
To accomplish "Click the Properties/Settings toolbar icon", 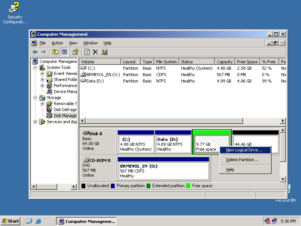I will click(105, 52).
